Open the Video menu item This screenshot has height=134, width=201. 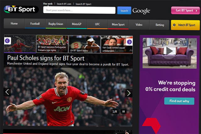tap(139, 25)
